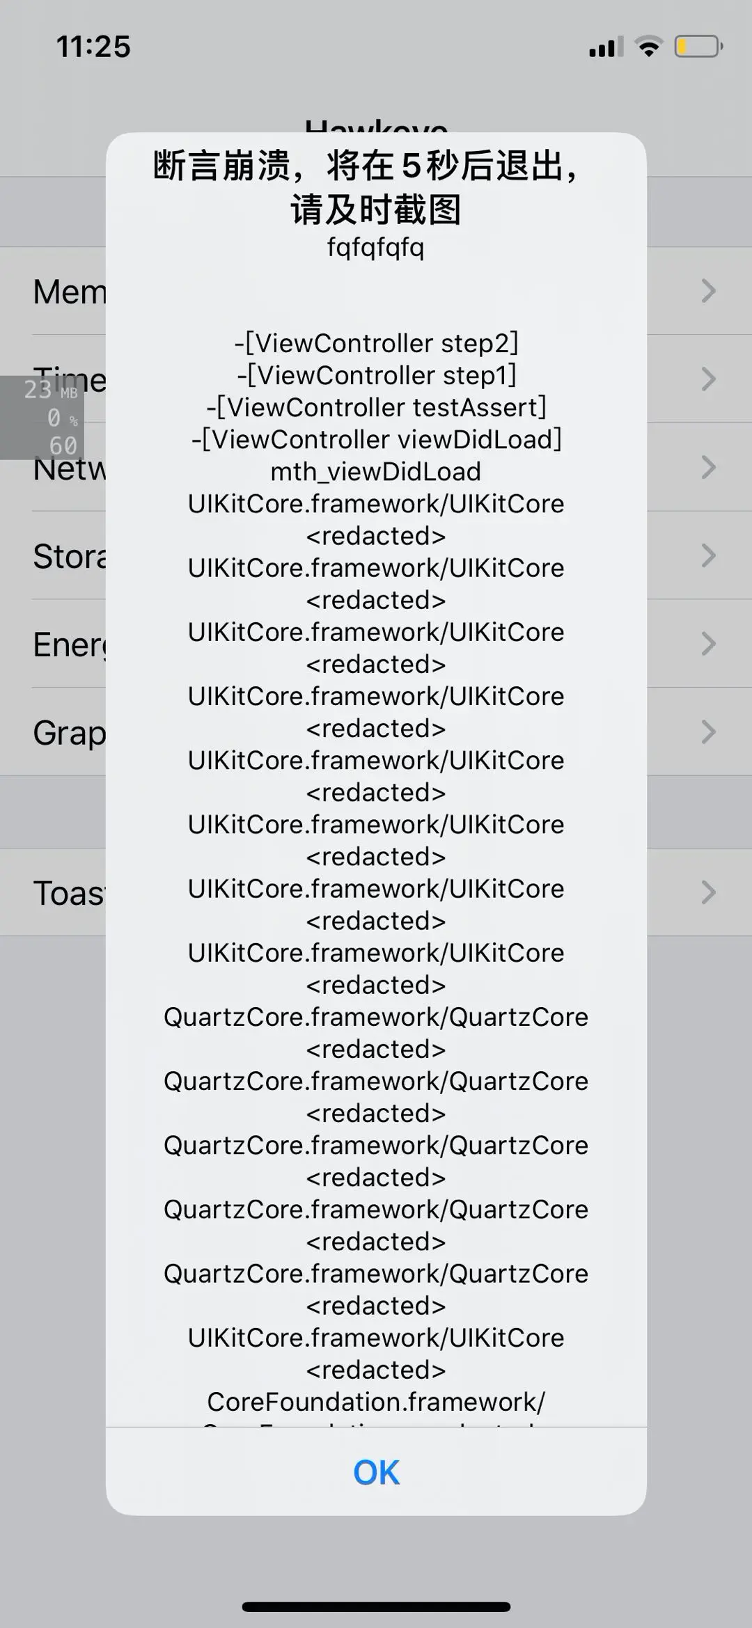The height and width of the screenshot is (1628, 752).
Task: Tap the floating 23 MB performance monitor widget
Action: coord(42,418)
